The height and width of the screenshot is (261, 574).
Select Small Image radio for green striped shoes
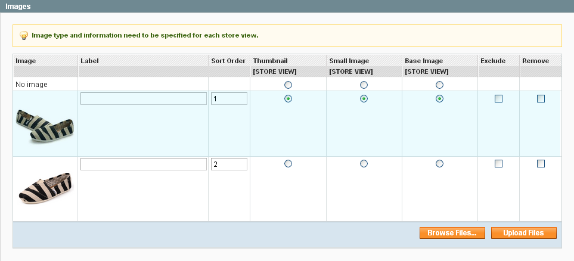coord(364,99)
